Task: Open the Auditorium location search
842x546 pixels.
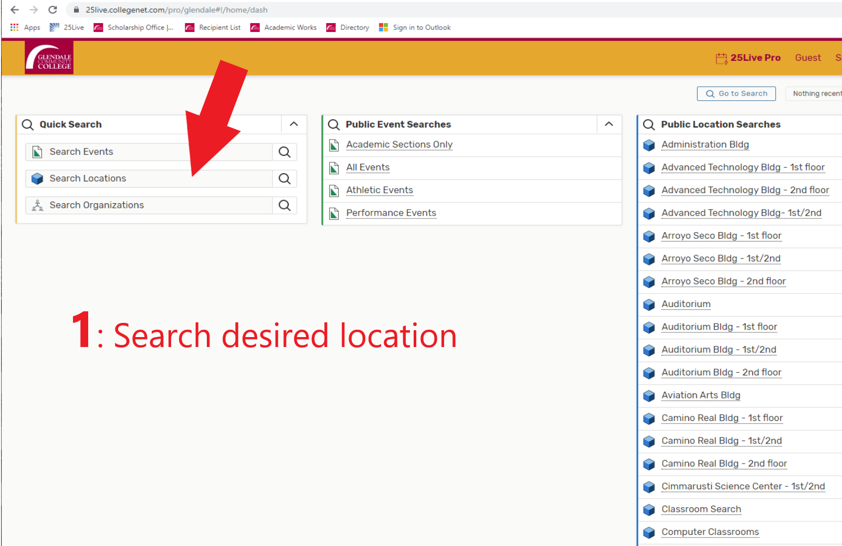Action: tap(686, 304)
